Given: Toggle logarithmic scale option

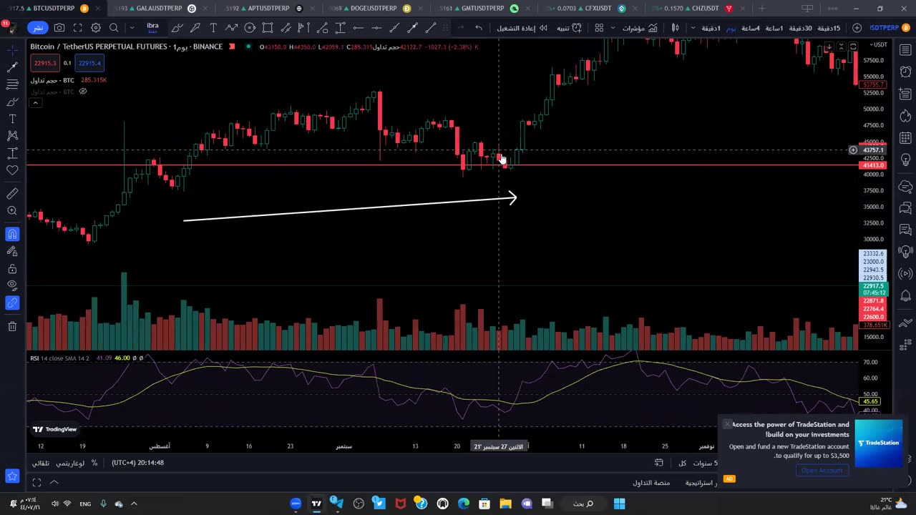Looking at the screenshot, I should click(70, 463).
